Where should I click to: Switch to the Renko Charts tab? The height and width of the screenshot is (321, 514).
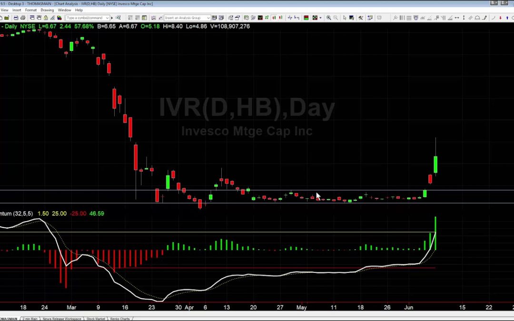point(119,319)
